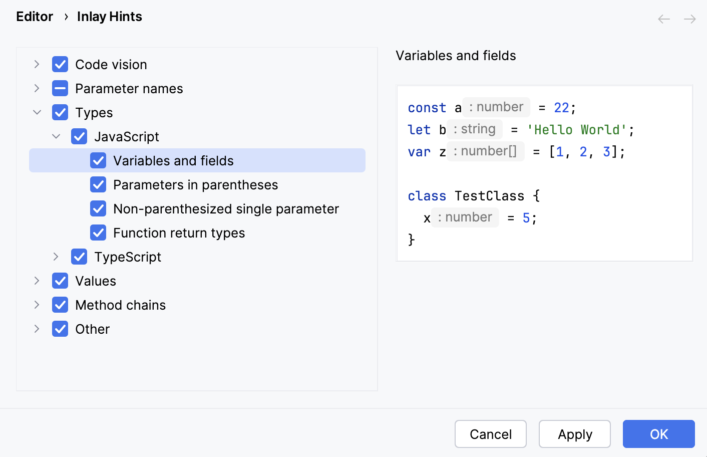Uncheck the Variables and fields checkbox
This screenshot has width=707, height=457.
tap(98, 160)
